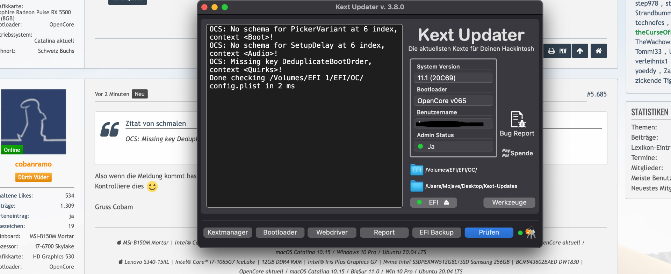Open the Webdriver section
Screen dimensions: 671x274
(x=332, y=232)
